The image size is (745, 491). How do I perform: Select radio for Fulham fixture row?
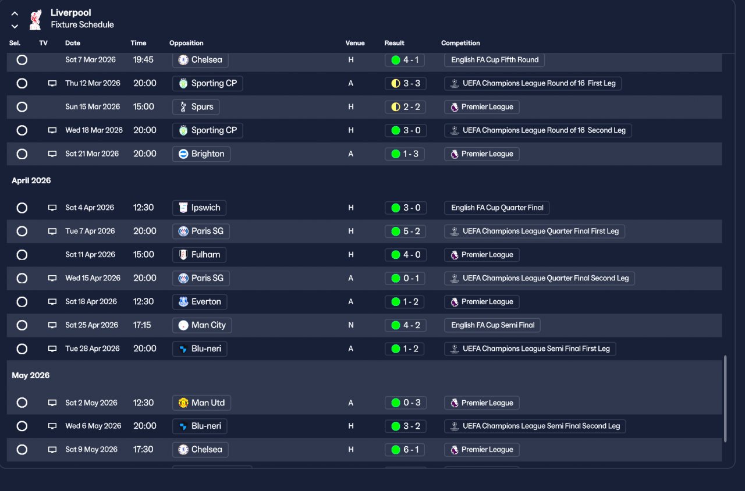click(22, 255)
